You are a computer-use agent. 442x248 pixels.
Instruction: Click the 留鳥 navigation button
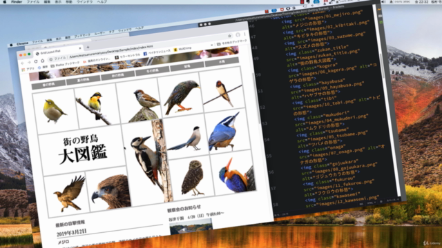(x=187, y=66)
